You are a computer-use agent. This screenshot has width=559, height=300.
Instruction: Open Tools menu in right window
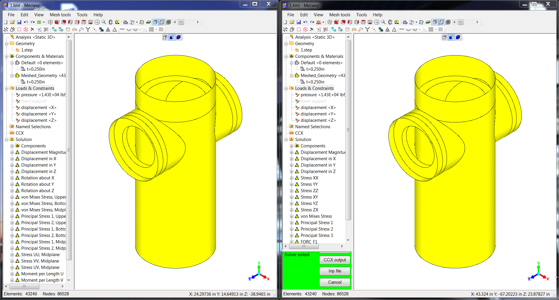pyautogui.click(x=362, y=15)
